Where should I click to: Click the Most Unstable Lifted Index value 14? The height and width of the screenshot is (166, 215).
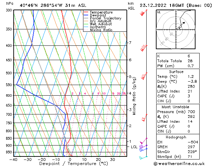[190, 122]
